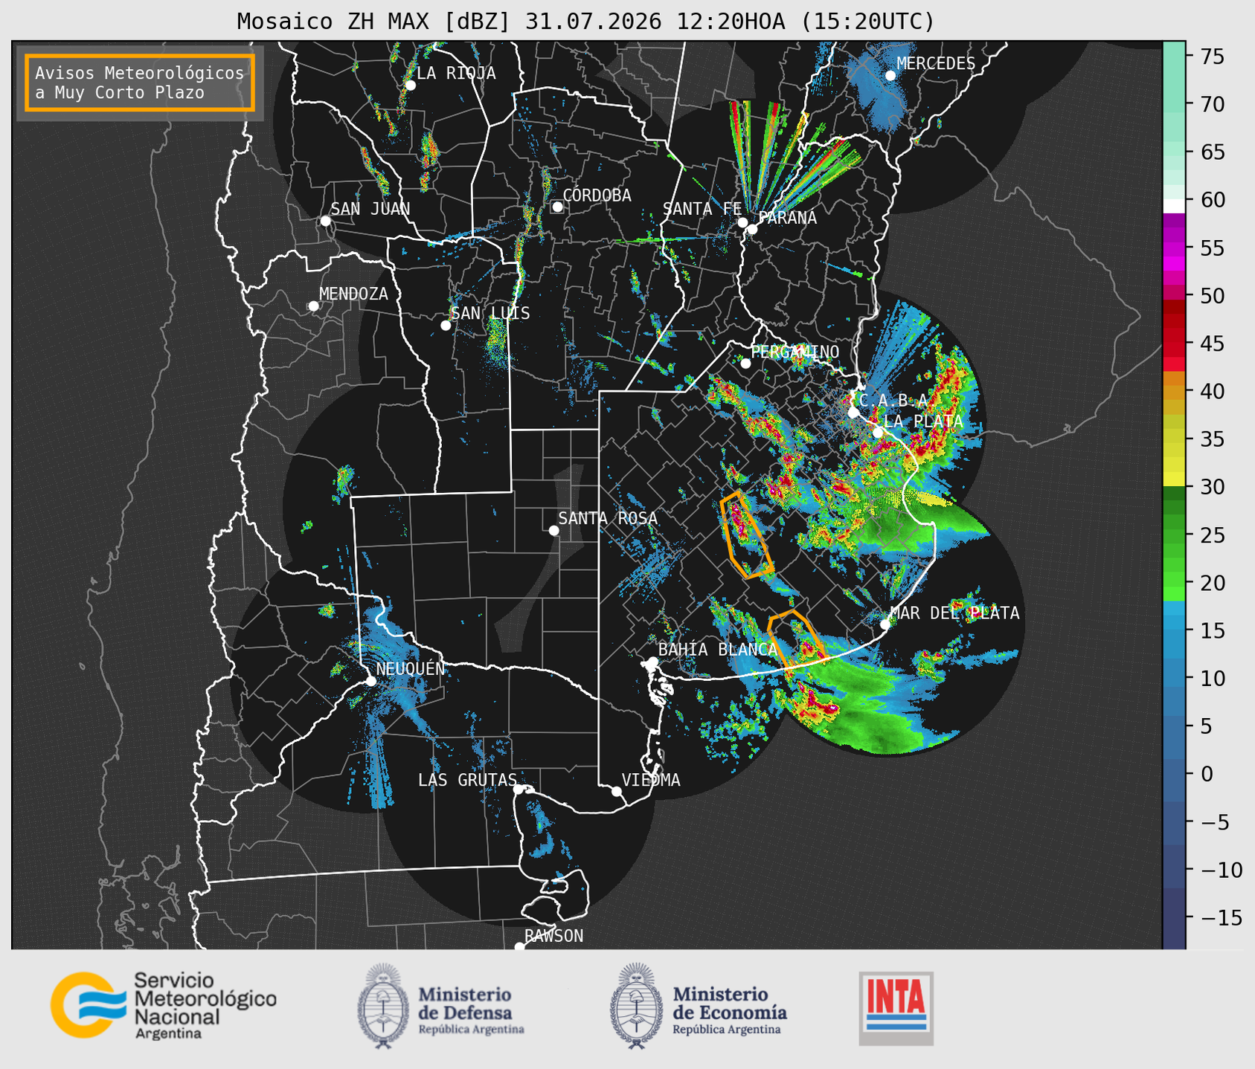The width and height of the screenshot is (1255, 1069).
Task: Click the Bahía Blanca city label
Action: click(718, 649)
